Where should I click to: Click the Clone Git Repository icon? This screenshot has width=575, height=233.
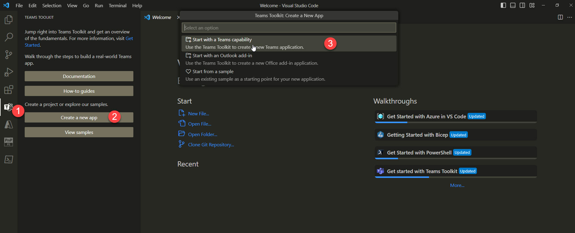pyautogui.click(x=181, y=144)
